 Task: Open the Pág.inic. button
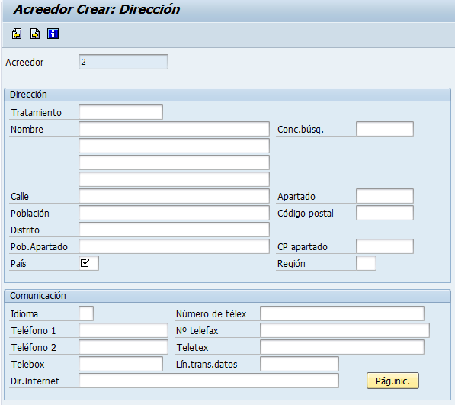(393, 381)
